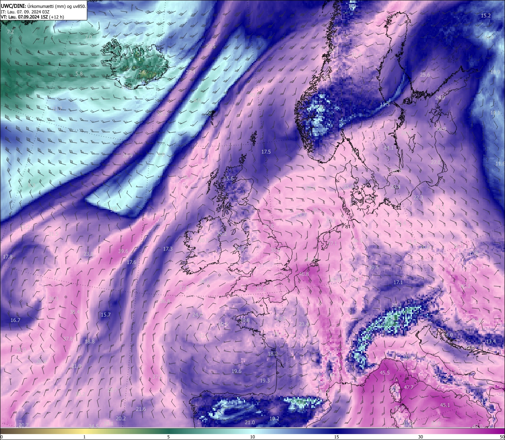Viewport: 505px width, 440px height.
Task: Click the 1 tick on the color scale
Action: click(x=84, y=437)
